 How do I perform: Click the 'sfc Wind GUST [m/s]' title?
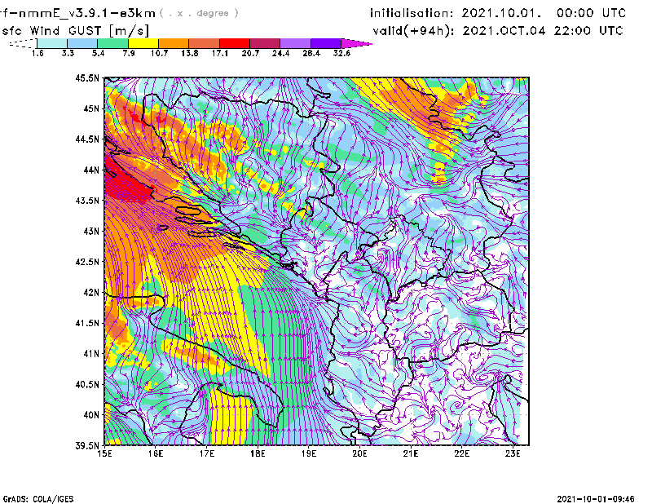click(75, 31)
